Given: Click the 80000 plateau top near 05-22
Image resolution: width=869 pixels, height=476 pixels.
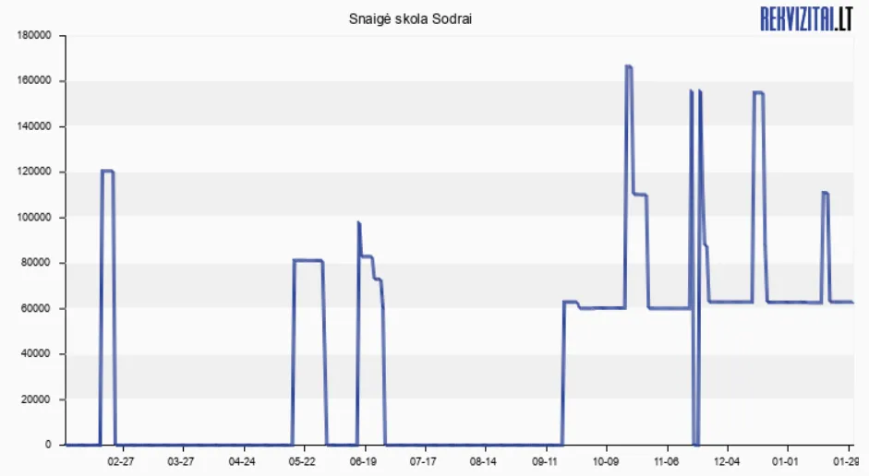Looking at the screenshot, I should (308, 260).
